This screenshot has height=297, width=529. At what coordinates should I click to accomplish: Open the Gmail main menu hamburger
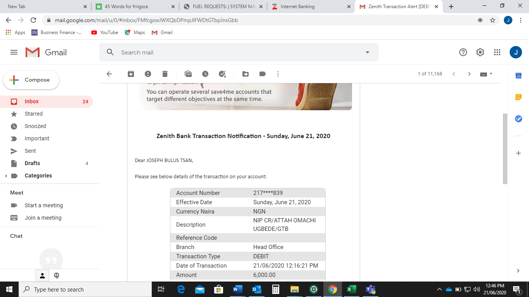[14, 52]
